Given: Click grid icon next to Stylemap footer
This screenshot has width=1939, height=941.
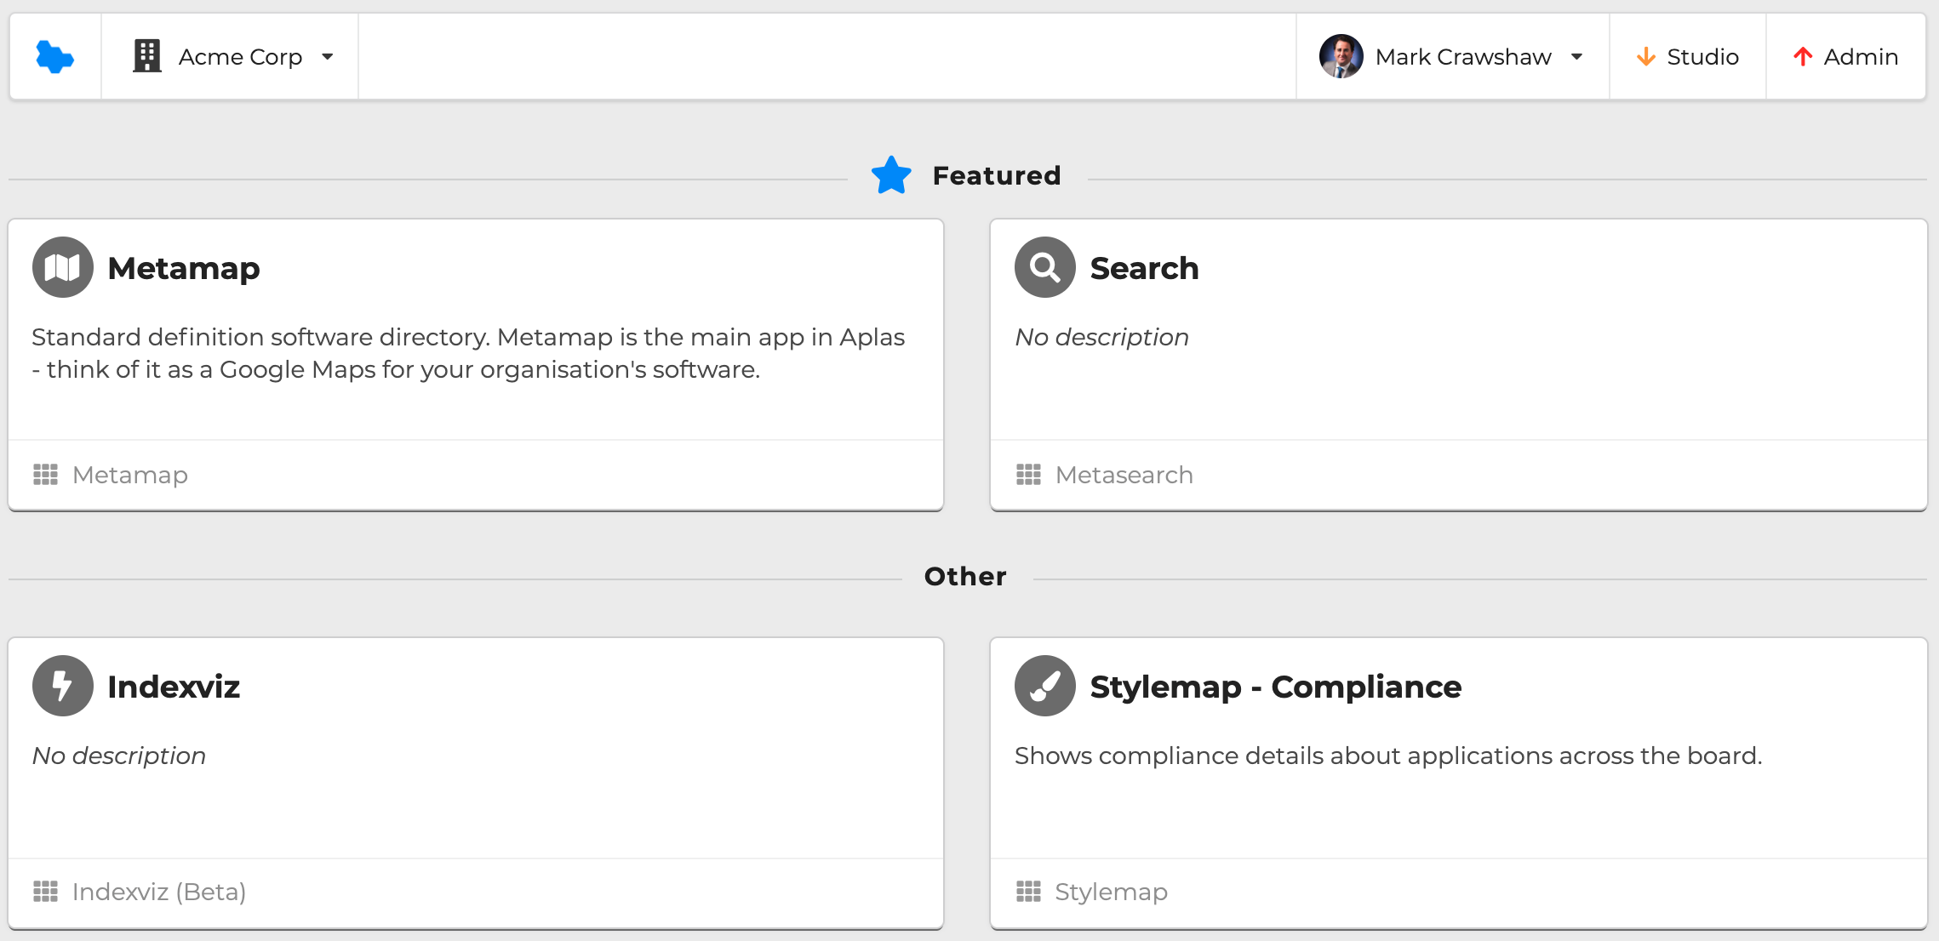Looking at the screenshot, I should 1028,892.
